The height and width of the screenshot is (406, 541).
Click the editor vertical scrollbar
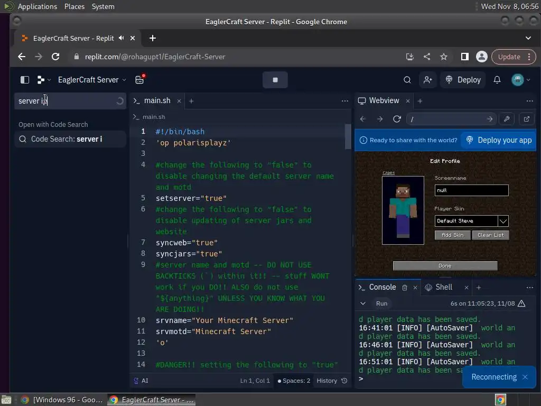(x=348, y=137)
